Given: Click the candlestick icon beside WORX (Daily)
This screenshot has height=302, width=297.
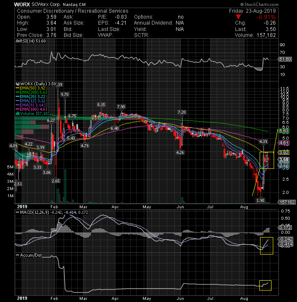Looking at the screenshot, I should (17, 84).
